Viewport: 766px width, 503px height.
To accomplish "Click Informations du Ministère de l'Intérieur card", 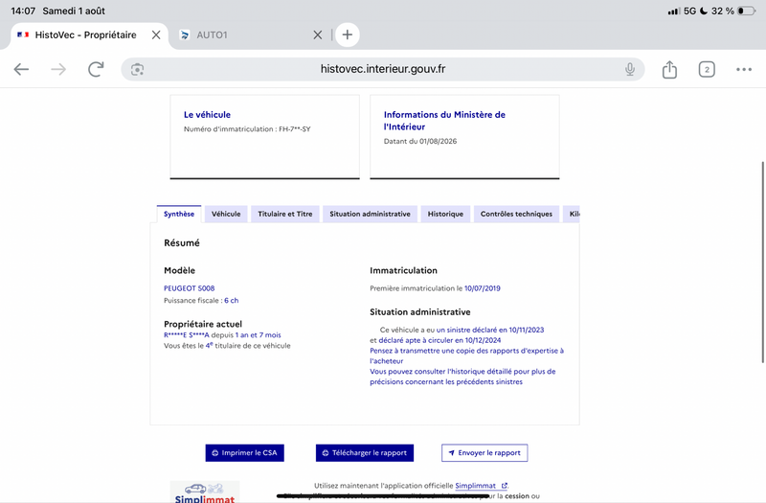I will pyautogui.click(x=464, y=137).
